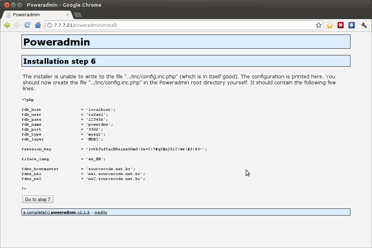Open the browser home page
372x248 pixels.
[x=38, y=25]
